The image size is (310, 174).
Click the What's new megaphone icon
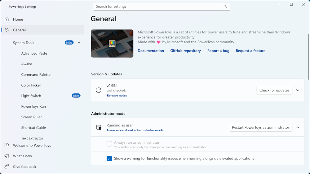coord(7,156)
